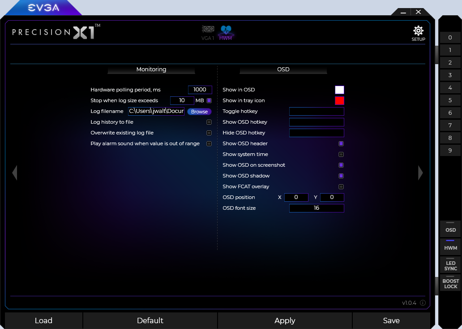
Task: Click the OSD position X field
Action: 296,197
